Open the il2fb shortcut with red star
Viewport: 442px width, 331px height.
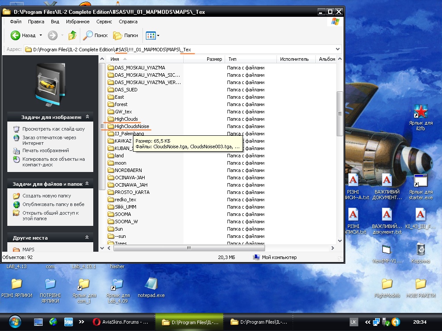[x=420, y=112]
